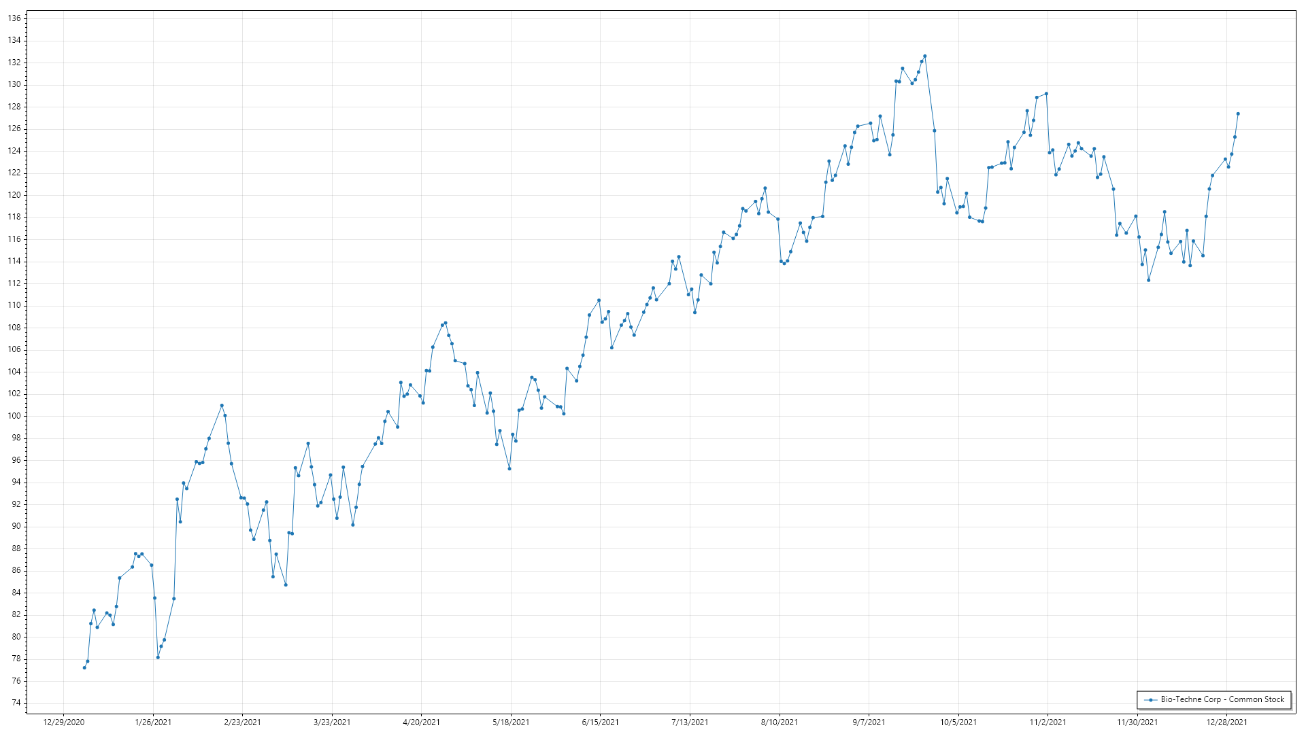The width and height of the screenshot is (1306, 734).
Task: Click the 9/7/2021 date axis label
Action: (x=869, y=722)
